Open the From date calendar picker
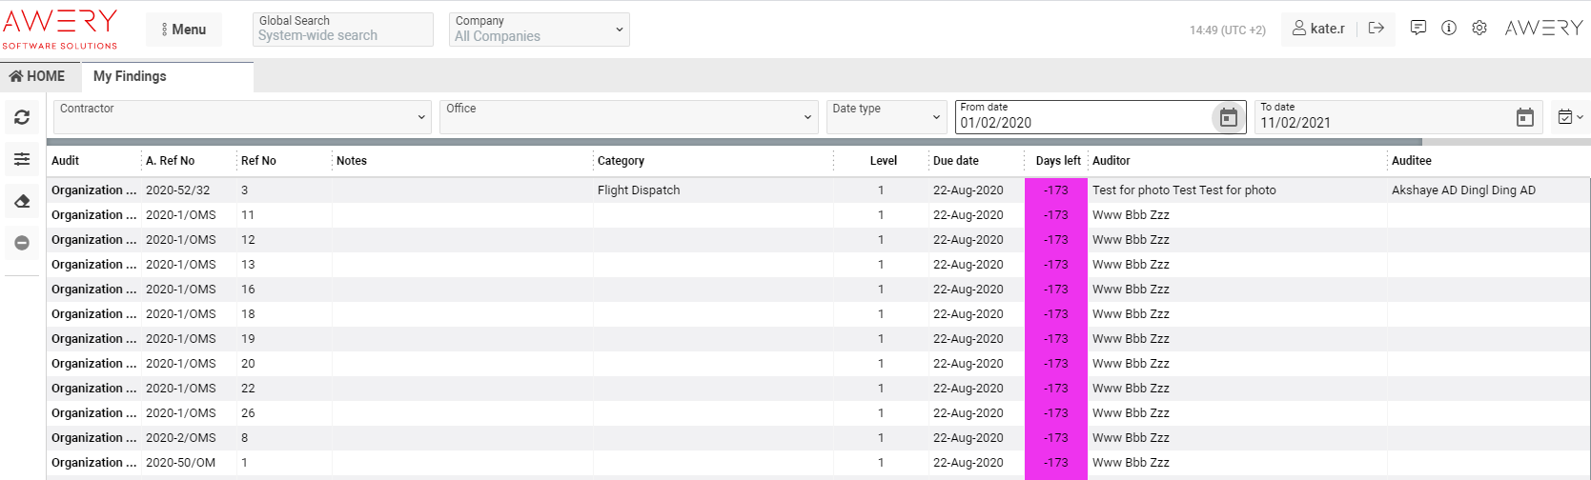The image size is (1591, 480). pyautogui.click(x=1228, y=117)
